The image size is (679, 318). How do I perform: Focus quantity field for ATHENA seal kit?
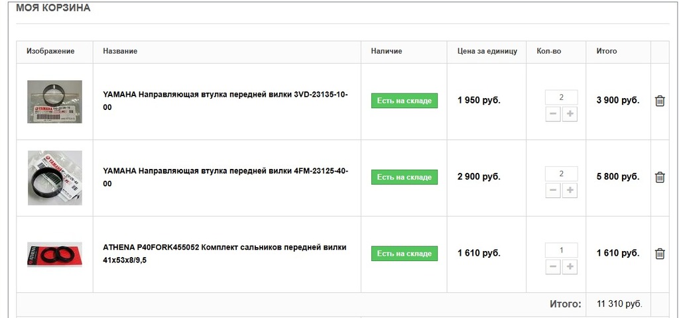(561, 250)
